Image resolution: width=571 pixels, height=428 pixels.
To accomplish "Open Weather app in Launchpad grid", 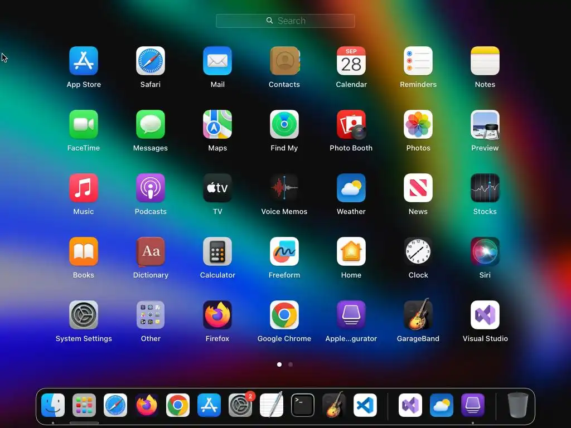I will pyautogui.click(x=351, y=188).
